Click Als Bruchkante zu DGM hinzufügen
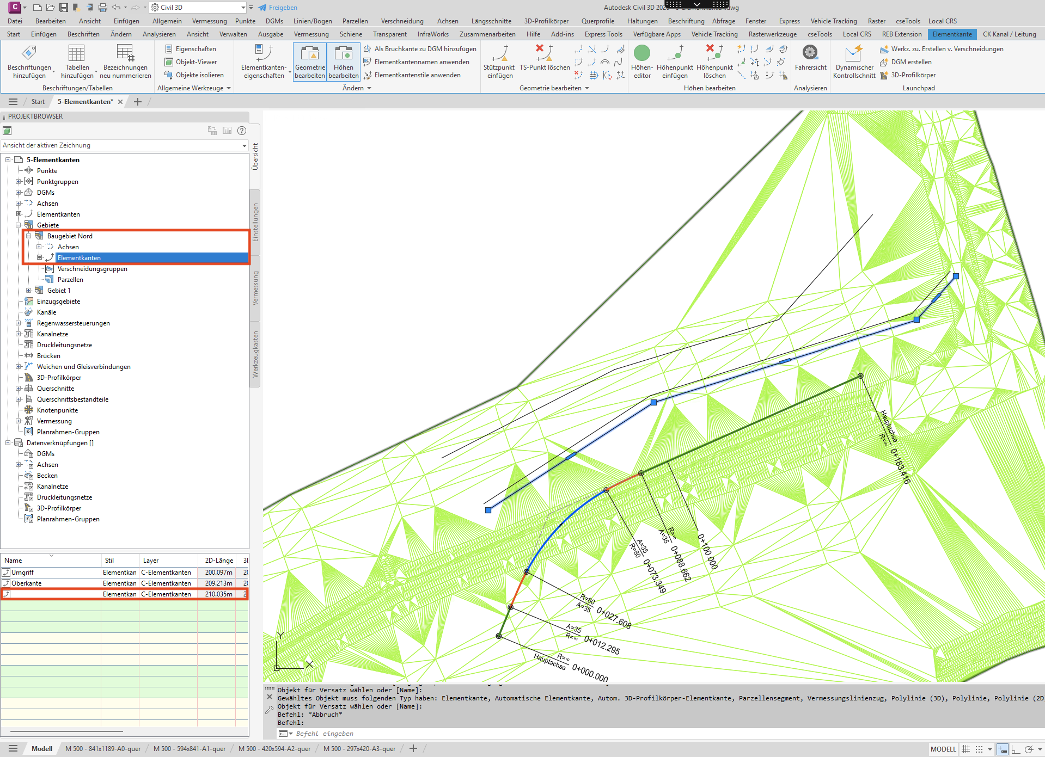The height and width of the screenshot is (757, 1045). pos(420,49)
